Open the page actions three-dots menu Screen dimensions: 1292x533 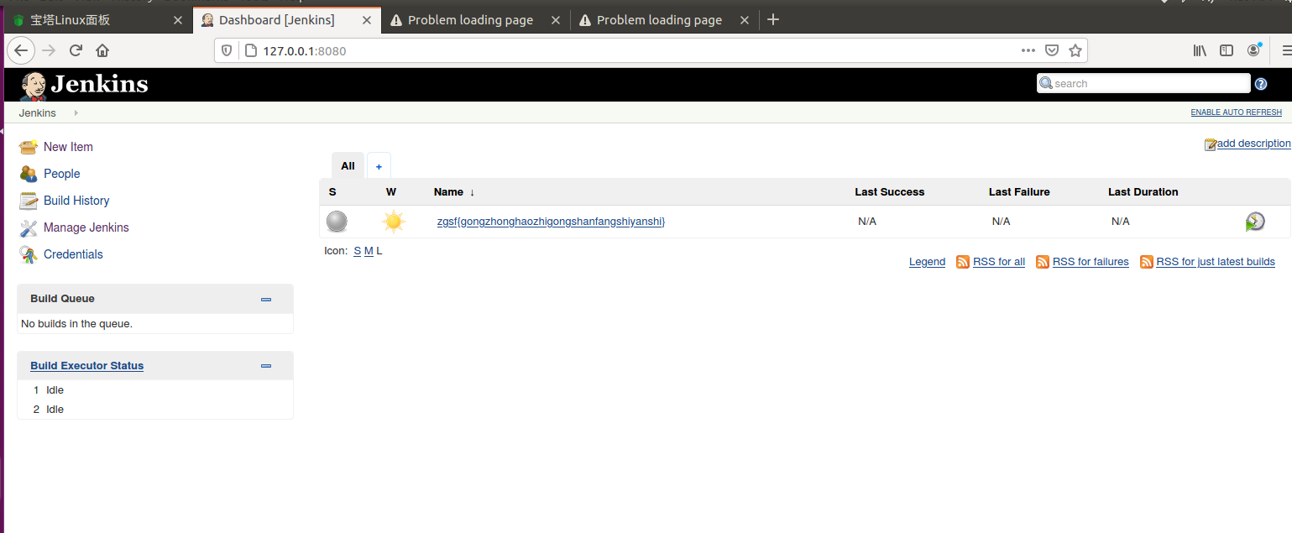point(1028,50)
